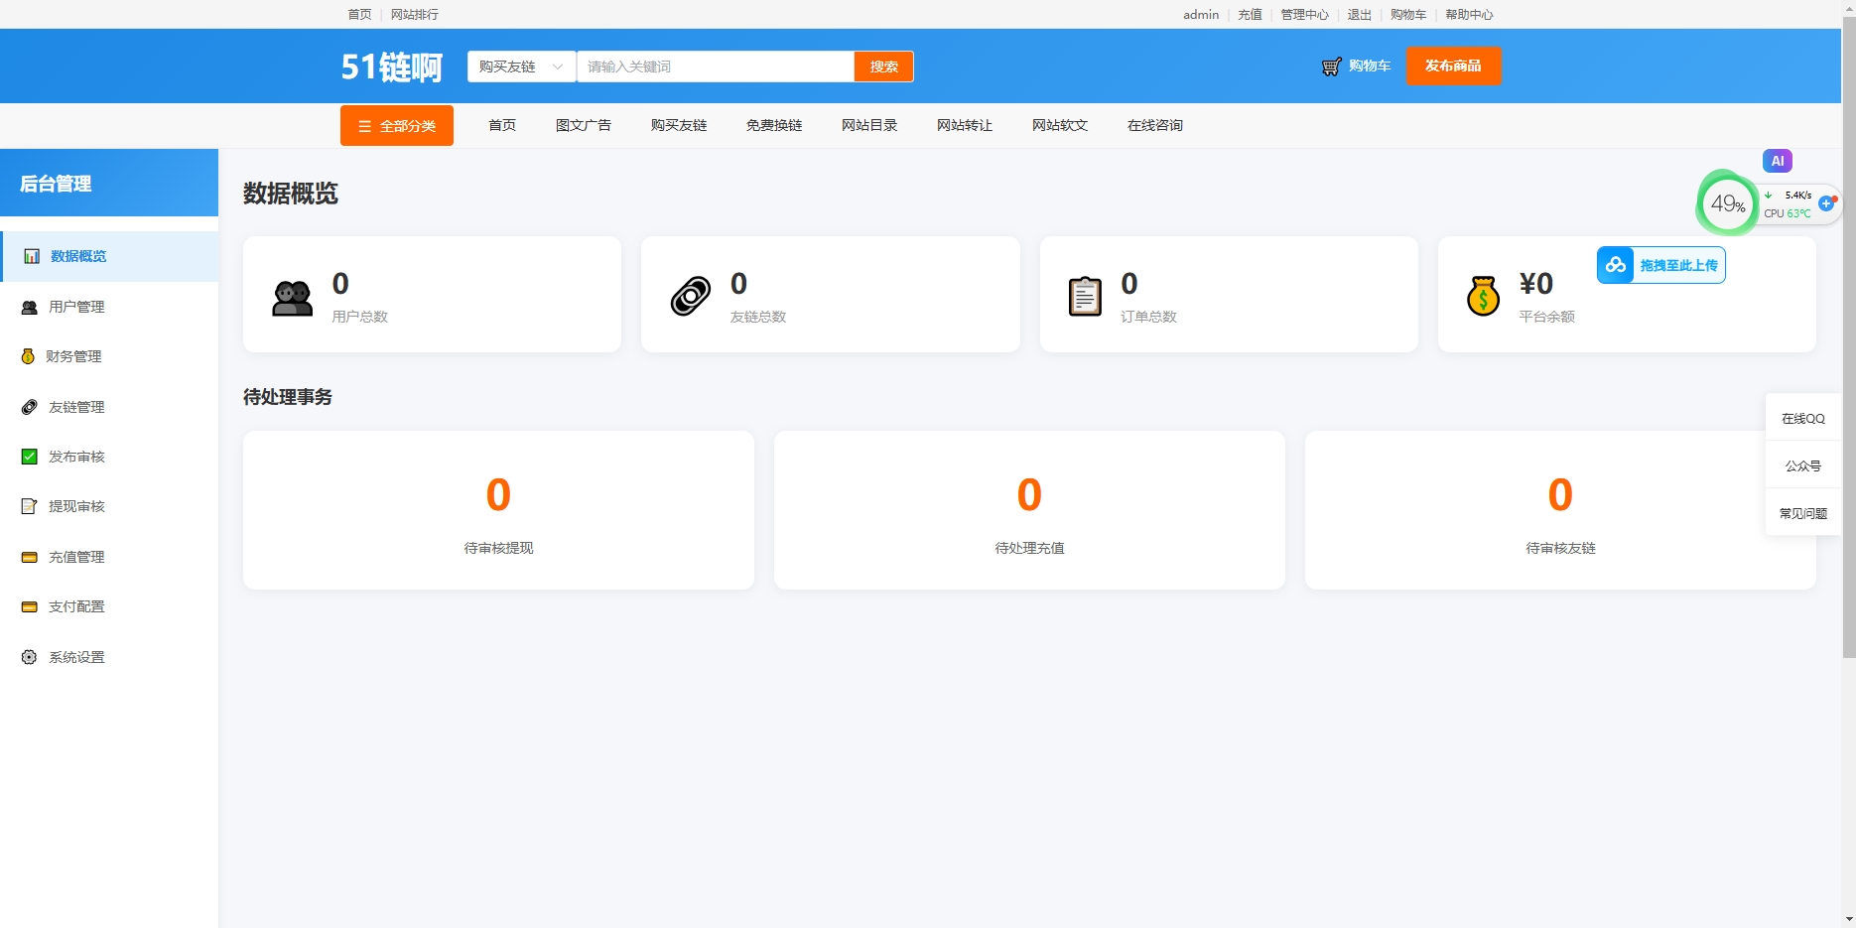This screenshot has width=1856, height=928.
Task: Click the keyword search input field
Action: point(716,66)
